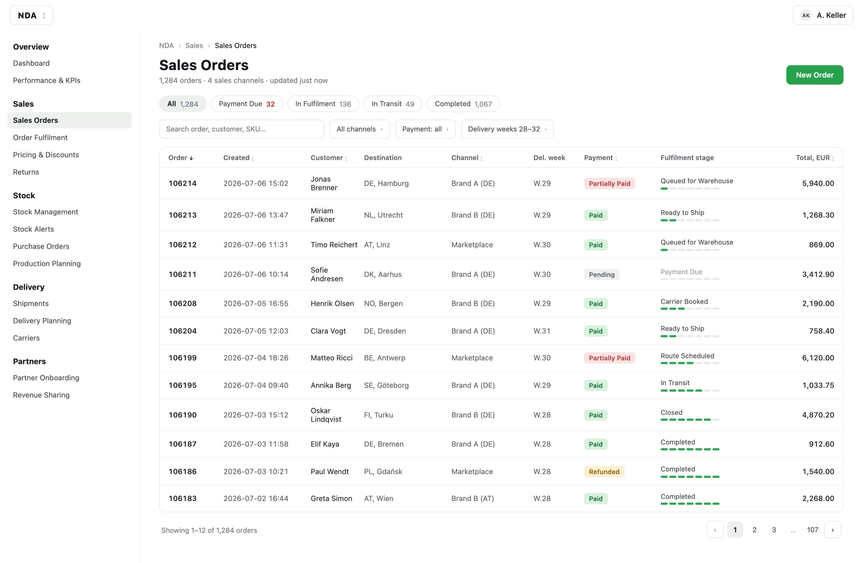Click the Sales breadcrumb link
This screenshot has width=863, height=563.
click(x=195, y=46)
